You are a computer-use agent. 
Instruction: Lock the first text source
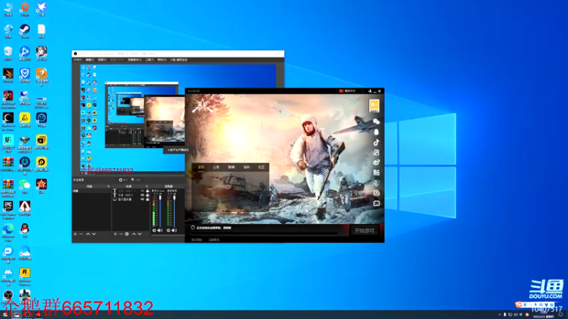[147, 191]
